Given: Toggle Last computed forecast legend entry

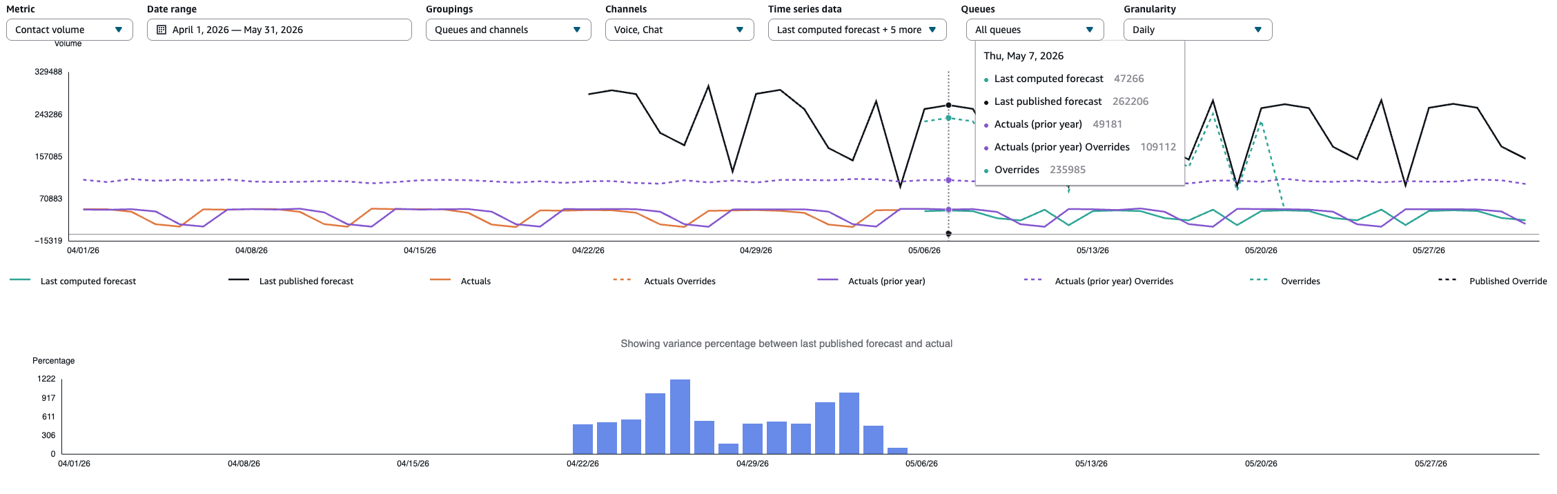Looking at the screenshot, I should 73,281.
